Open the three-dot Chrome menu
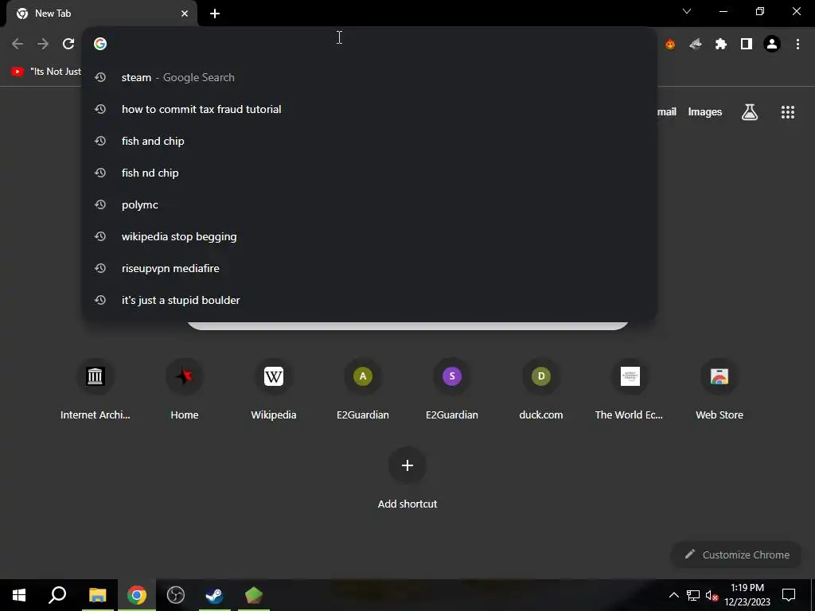815x611 pixels. (797, 45)
